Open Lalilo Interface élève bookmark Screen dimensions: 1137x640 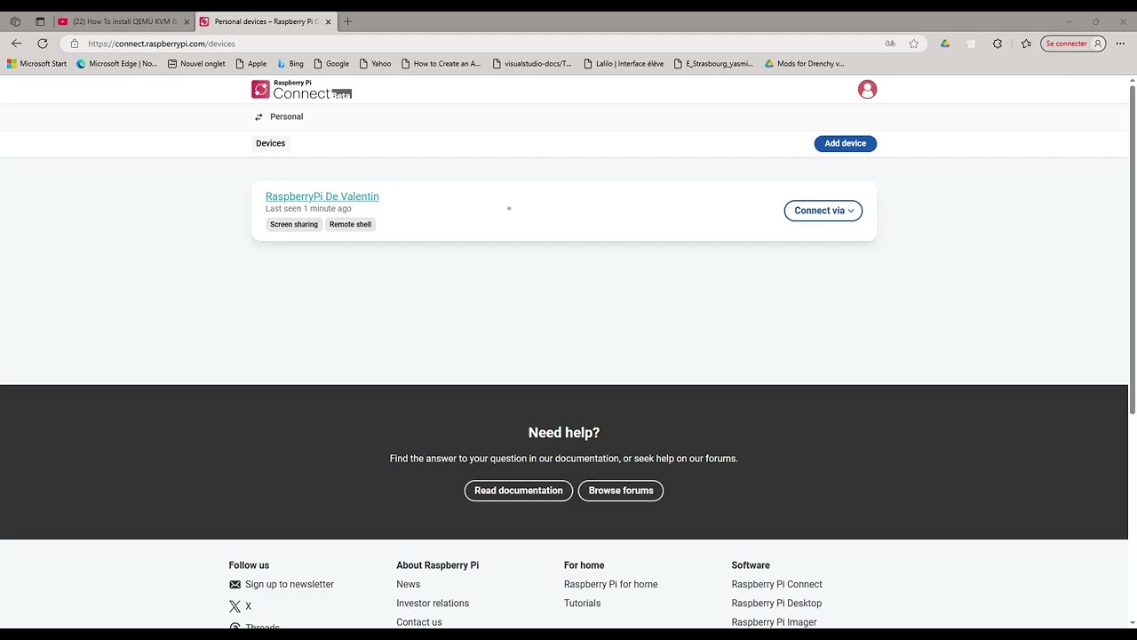pos(624,64)
